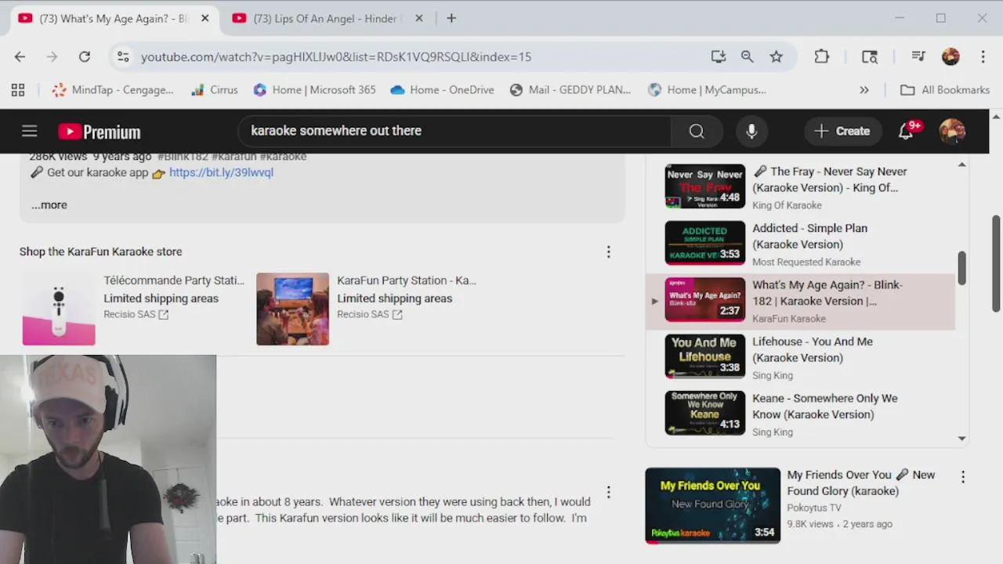This screenshot has height=564, width=1003.
Task: Go back using browser back arrow
Action: [x=20, y=56]
